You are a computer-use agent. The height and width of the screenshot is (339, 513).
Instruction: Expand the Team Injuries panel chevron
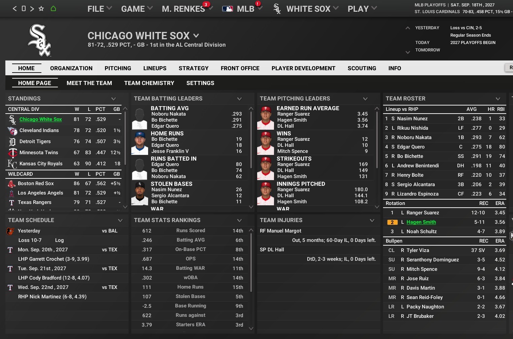[x=372, y=220]
